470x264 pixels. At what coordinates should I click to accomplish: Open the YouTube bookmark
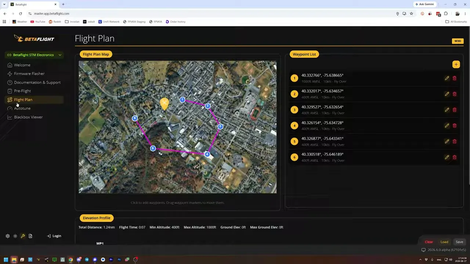click(x=38, y=22)
